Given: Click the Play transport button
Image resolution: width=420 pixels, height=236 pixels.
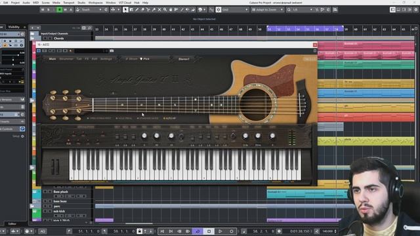Looking at the screenshot, I should point(220,231).
